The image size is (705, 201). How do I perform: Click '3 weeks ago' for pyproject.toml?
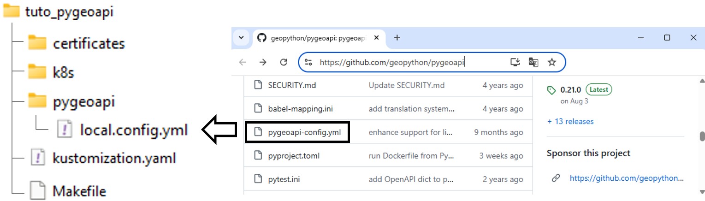501,156
